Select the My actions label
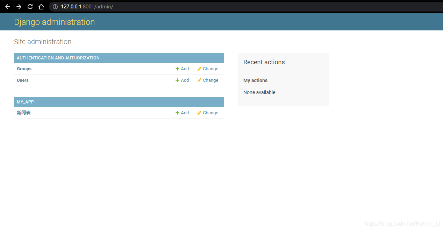 255,80
